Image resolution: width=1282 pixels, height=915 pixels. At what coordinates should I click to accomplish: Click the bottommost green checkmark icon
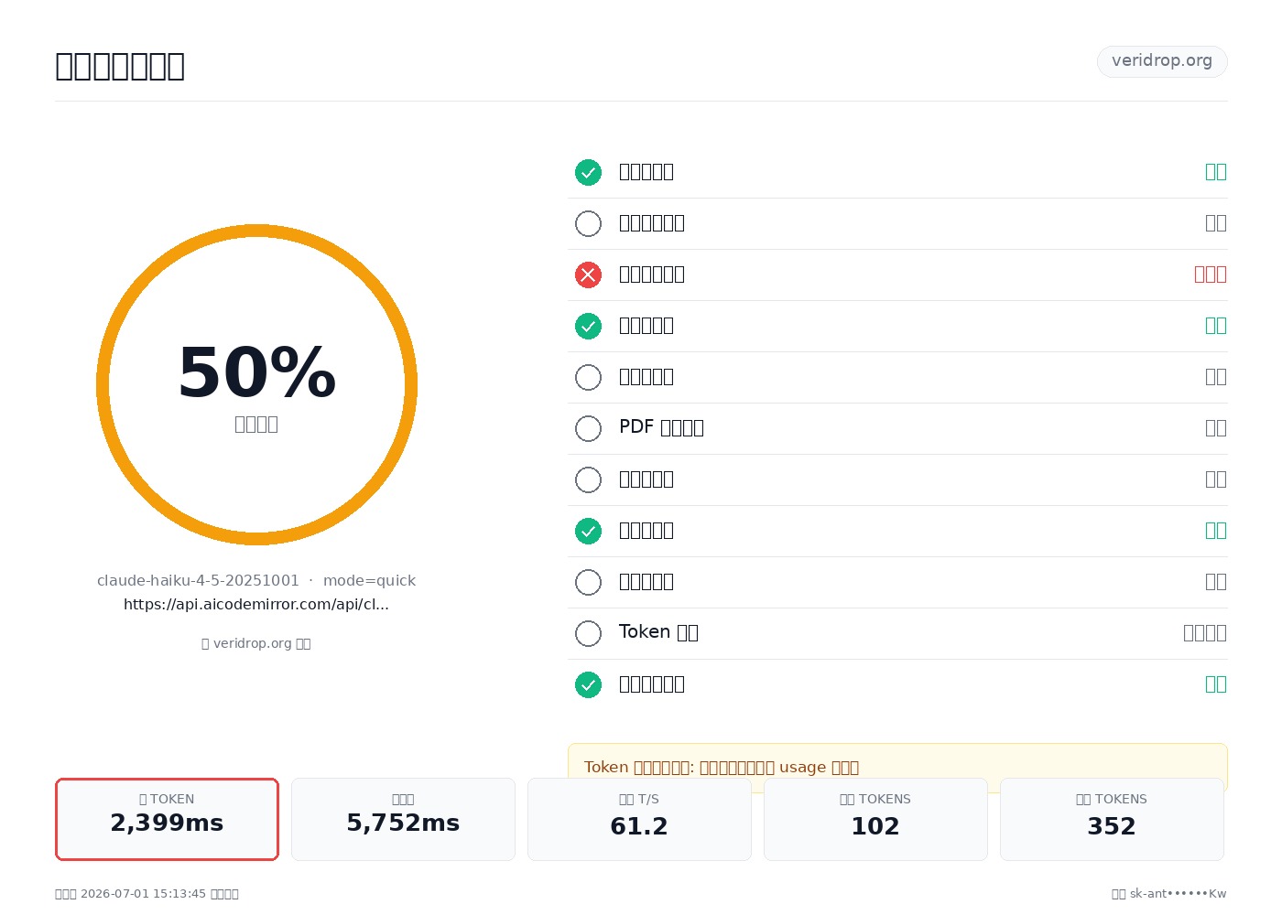[x=588, y=684]
